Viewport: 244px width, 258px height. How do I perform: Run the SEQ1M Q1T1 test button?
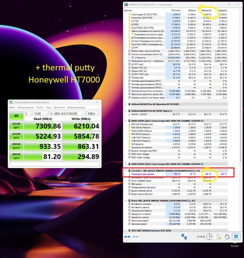click(x=16, y=136)
